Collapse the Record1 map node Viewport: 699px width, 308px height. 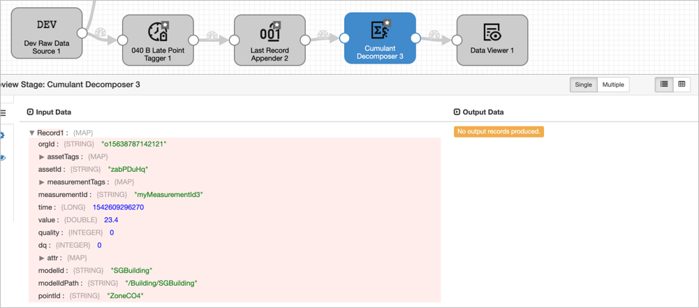31,133
